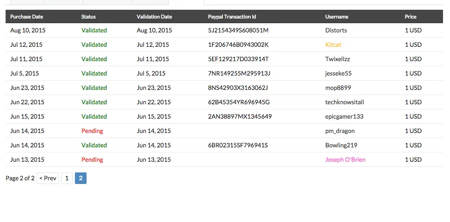Click transaction ID 5J2154349S608051M
The height and width of the screenshot is (222, 450).
pyautogui.click(x=238, y=30)
